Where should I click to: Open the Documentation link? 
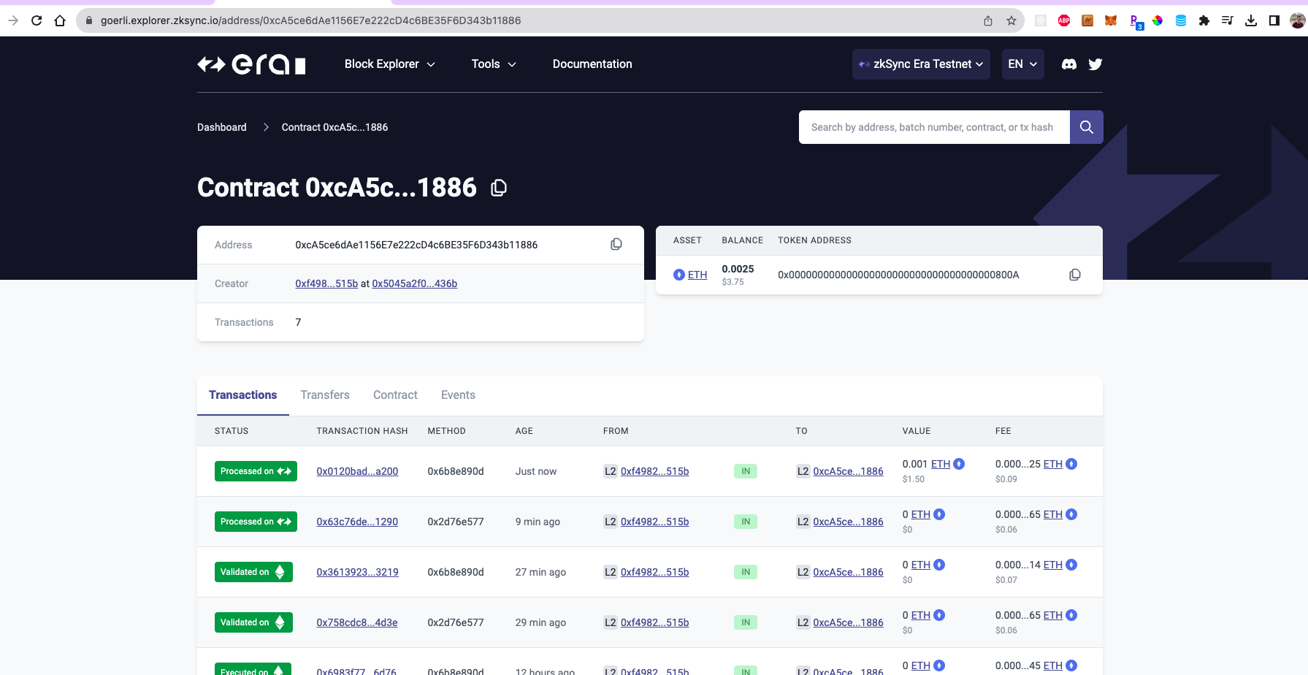click(x=592, y=64)
